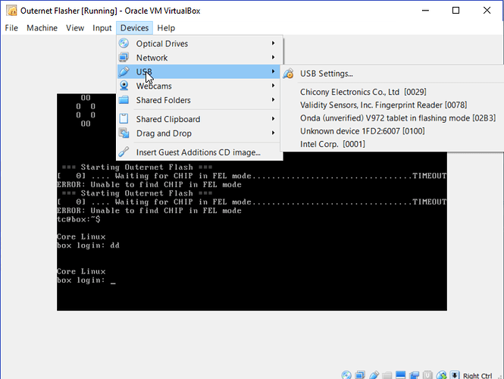Screen dimensions: 504x379
Task: Expand the Webcams submenu arrow
Action: (x=273, y=86)
